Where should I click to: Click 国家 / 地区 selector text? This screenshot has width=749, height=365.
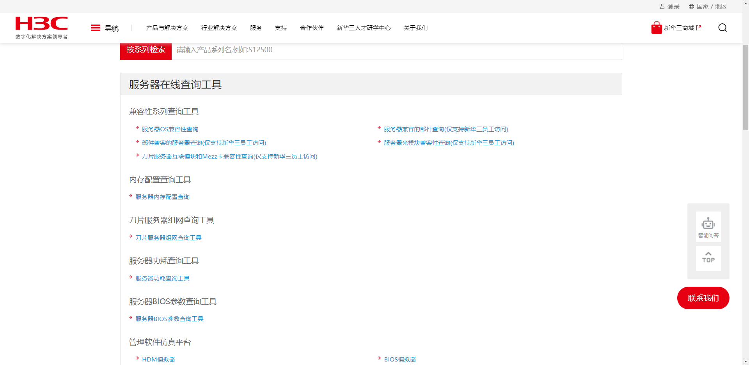click(x=712, y=7)
